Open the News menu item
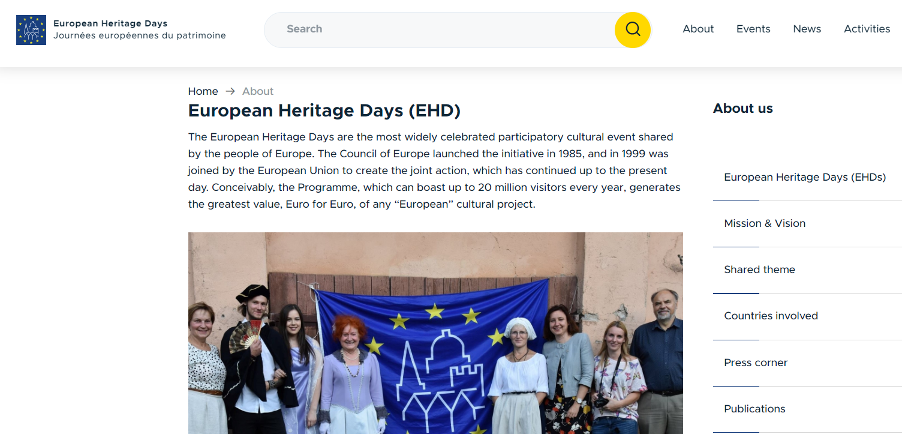902x434 pixels. [x=807, y=29]
